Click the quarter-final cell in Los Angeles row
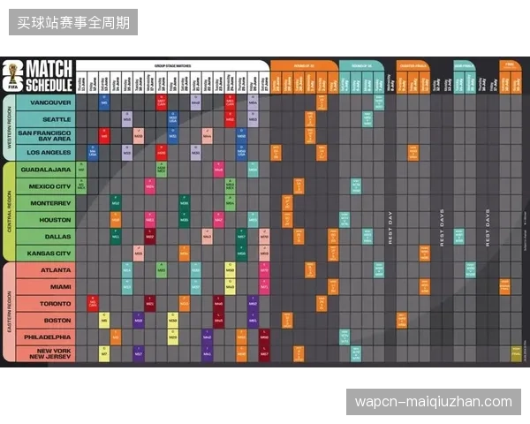This screenshot has width=530, height=424. pos(413,153)
